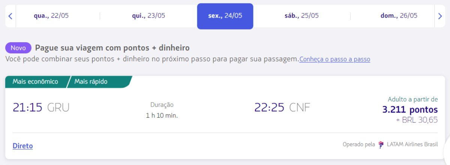Screen dimensions: 450x165
Task: Go to previous dates with left arrow
Action: tap(10, 16)
